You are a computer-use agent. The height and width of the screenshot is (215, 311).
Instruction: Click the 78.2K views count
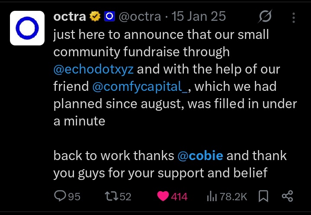click(233, 197)
